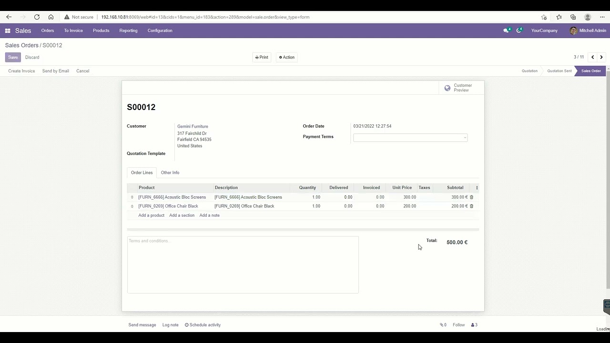The image size is (610, 343).
Task: Open Reporting menu
Action: click(x=128, y=30)
